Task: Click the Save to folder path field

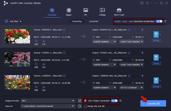Action: [45, 106]
